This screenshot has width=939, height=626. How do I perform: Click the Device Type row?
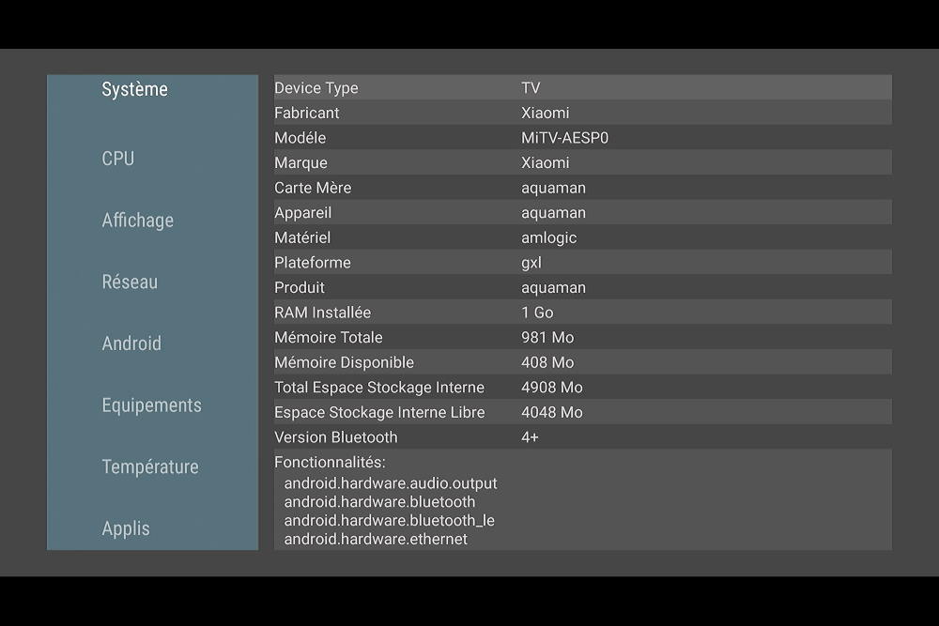(x=583, y=87)
